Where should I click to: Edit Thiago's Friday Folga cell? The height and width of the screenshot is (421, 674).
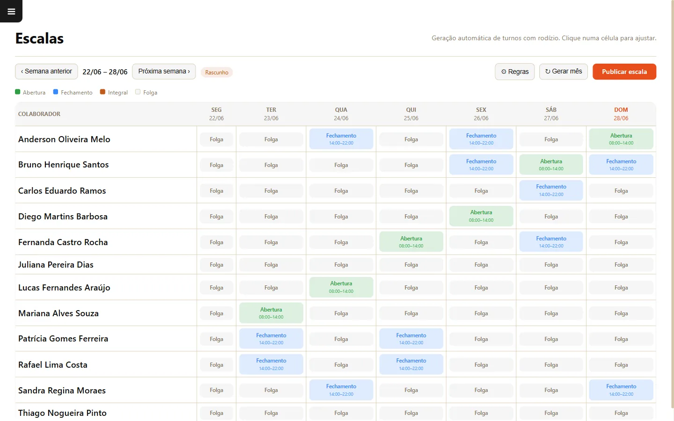coord(481,413)
